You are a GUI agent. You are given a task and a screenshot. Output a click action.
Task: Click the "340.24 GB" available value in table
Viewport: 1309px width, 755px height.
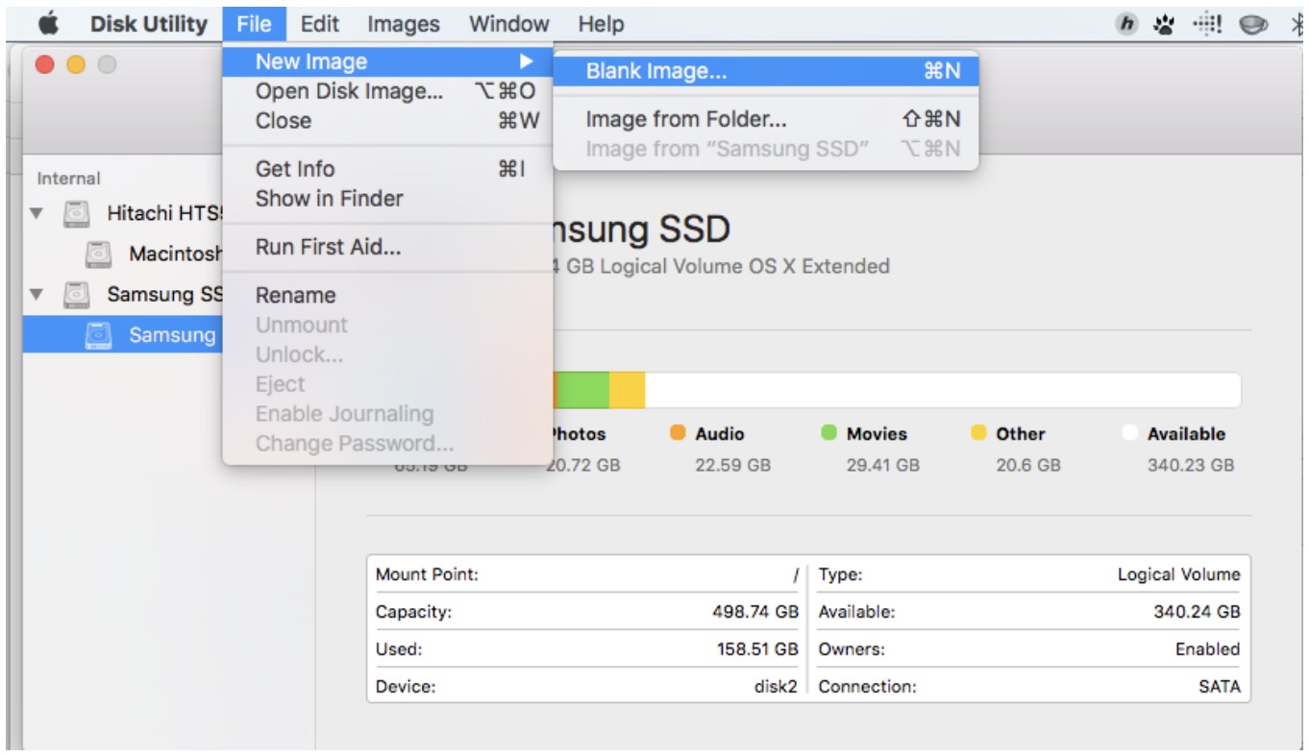coord(1197,612)
